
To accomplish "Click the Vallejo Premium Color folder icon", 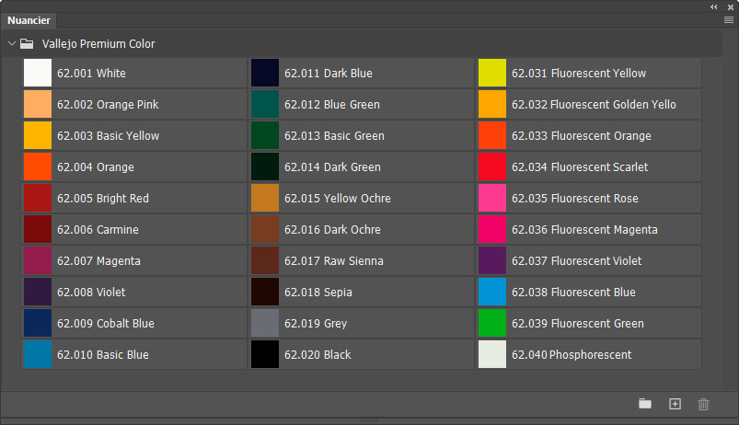I will 27,43.
